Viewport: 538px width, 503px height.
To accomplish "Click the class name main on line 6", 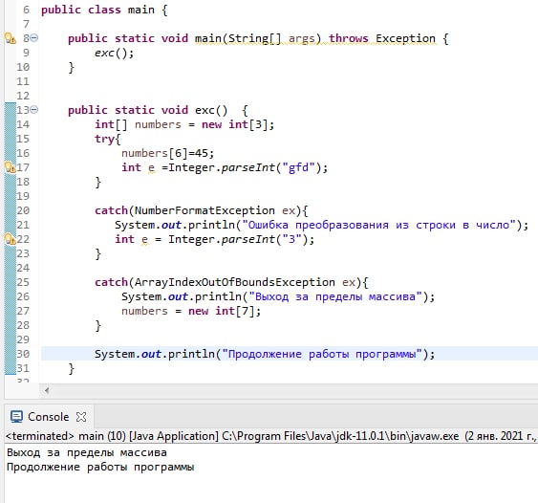I will tap(141, 10).
